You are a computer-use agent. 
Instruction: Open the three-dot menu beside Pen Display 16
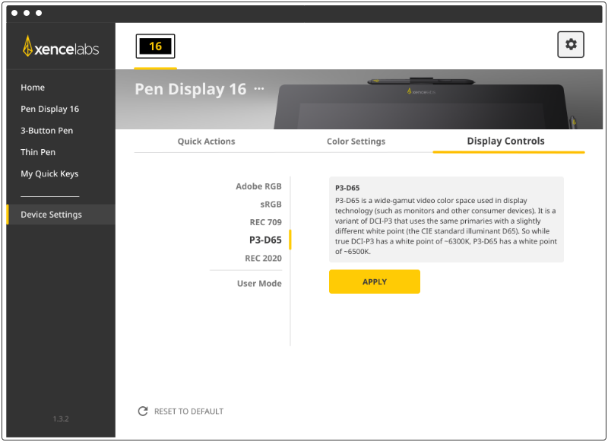(x=259, y=89)
